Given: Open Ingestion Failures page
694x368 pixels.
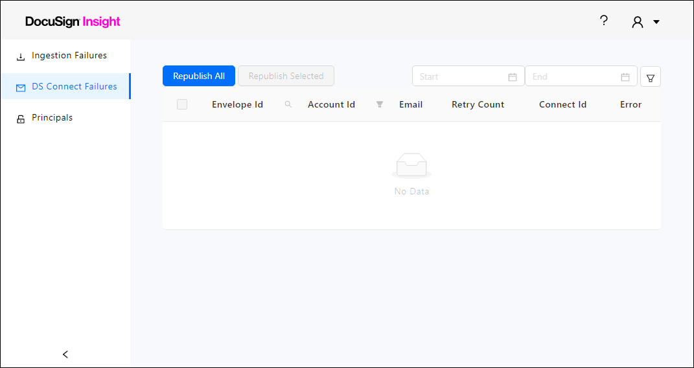Looking at the screenshot, I should [x=69, y=56].
